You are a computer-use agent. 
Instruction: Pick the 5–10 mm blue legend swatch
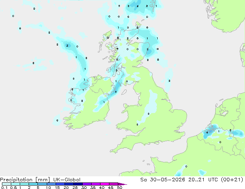[x=42, y=184]
